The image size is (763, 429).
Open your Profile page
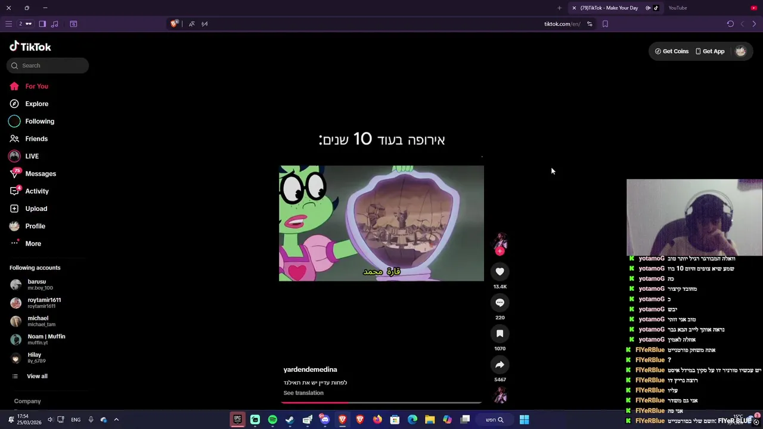tap(27, 226)
